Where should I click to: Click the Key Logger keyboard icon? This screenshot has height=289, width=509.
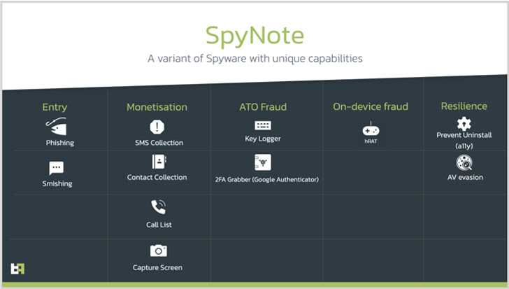point(263,125)
